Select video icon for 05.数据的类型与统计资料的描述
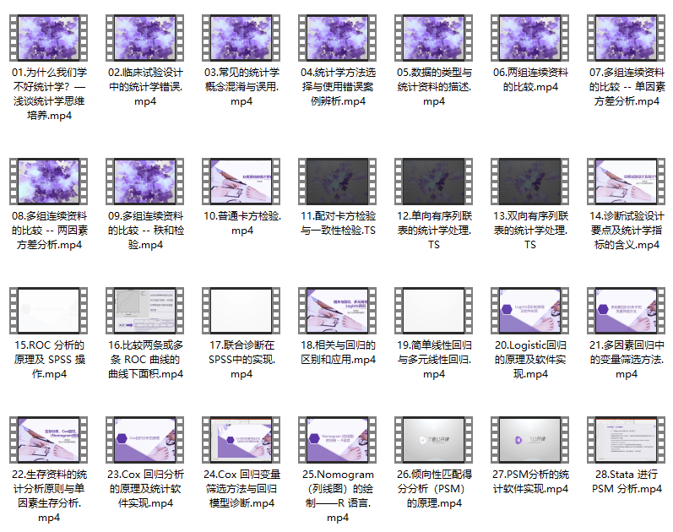This screenshot has height=532, width=673. coord(433,38)
